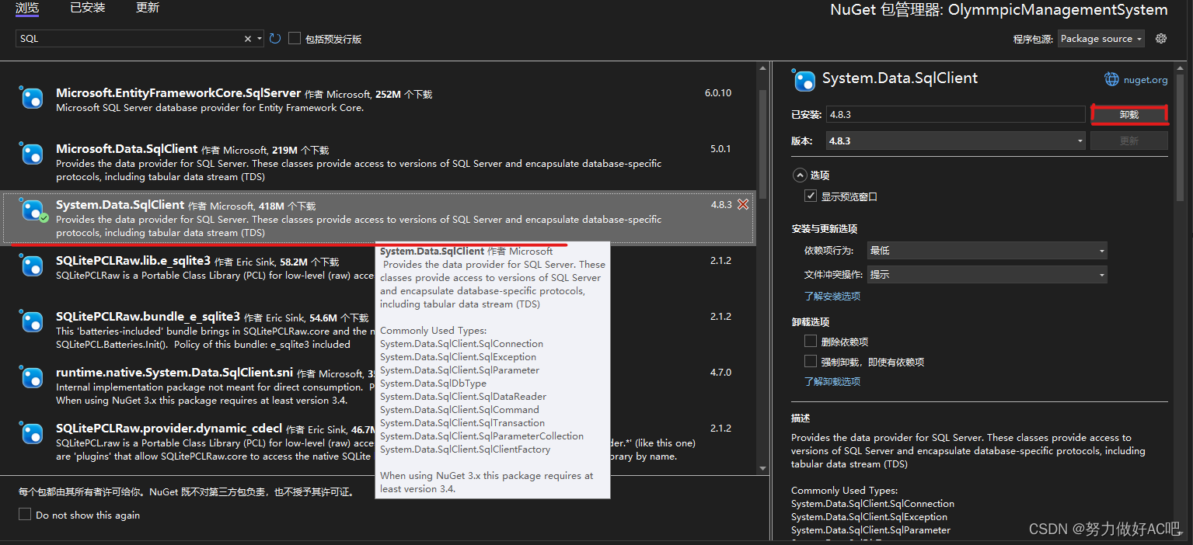The width and height of the screenshot is (1193, 545).
Task: Click the scroll down arrow of package list
Action: (762, 468)
